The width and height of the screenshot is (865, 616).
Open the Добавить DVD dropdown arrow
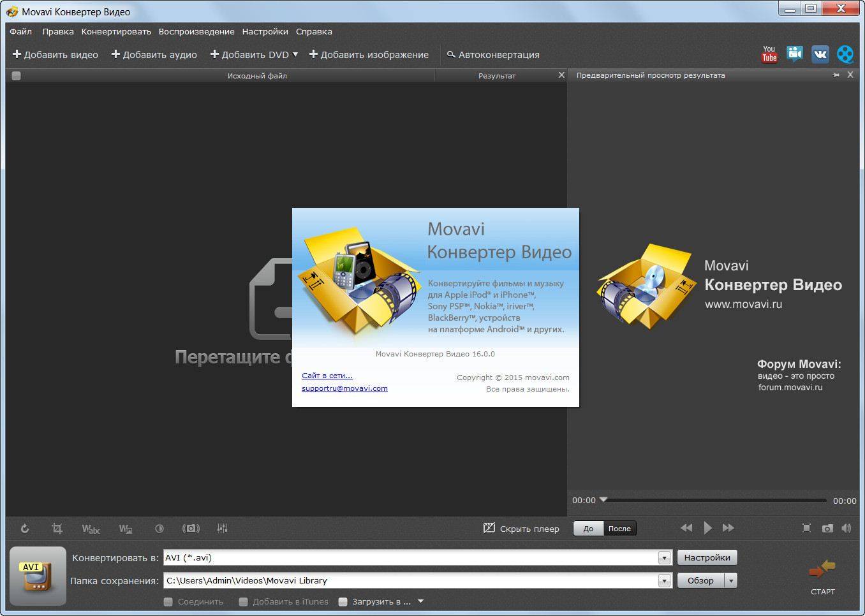point(295,55)
